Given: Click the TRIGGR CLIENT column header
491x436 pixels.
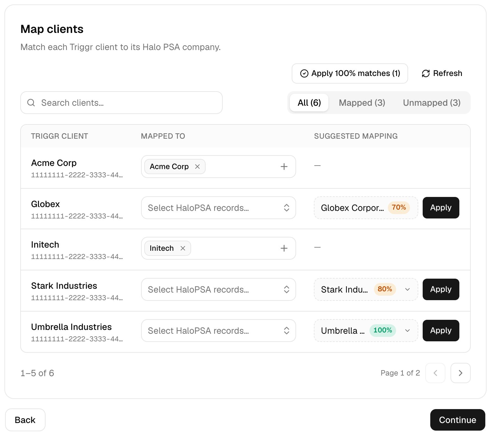Looking at the screenshot, I should pyautogui.click(x=59, y=136).
